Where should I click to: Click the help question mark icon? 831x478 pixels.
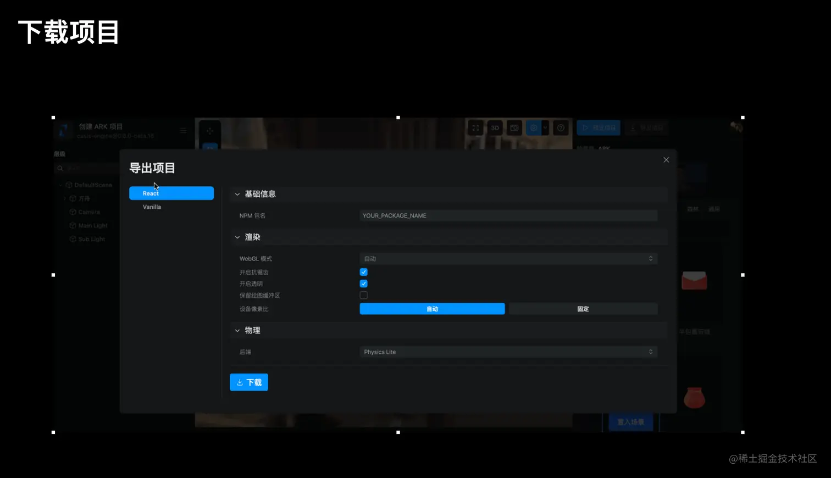click(x=561, y=128)
